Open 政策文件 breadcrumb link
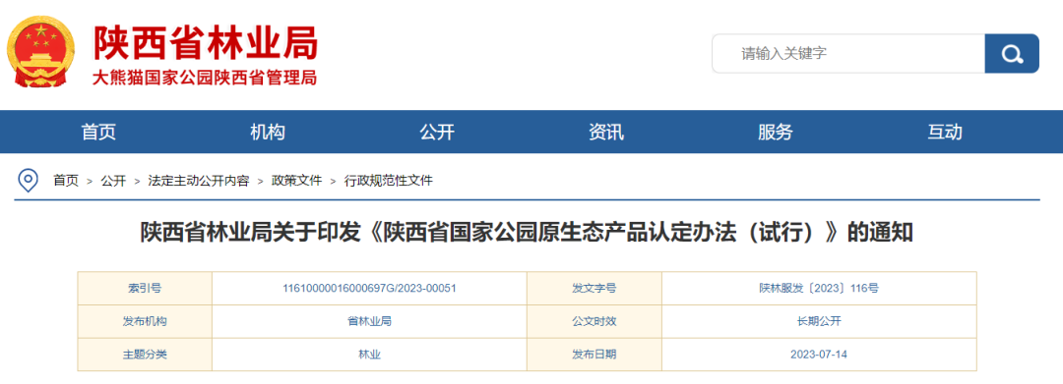 (296, 181)
